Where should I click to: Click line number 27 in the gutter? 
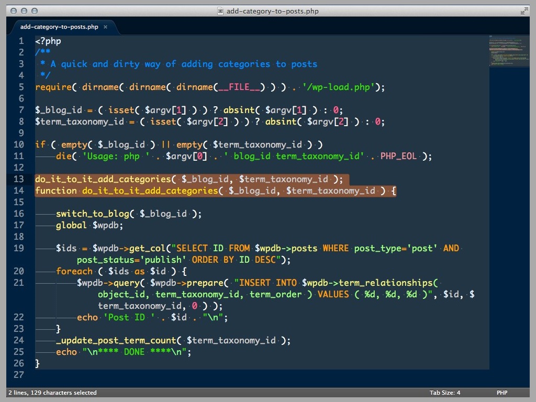19,375
